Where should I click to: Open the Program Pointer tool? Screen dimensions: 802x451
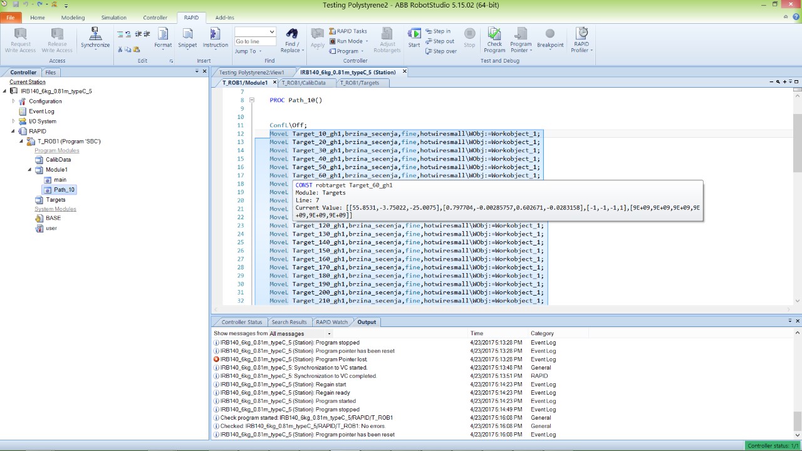[x=521, y=39]
